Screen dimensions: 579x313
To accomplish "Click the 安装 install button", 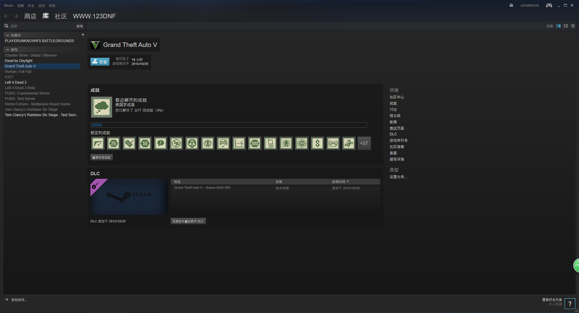I will 100,62.
